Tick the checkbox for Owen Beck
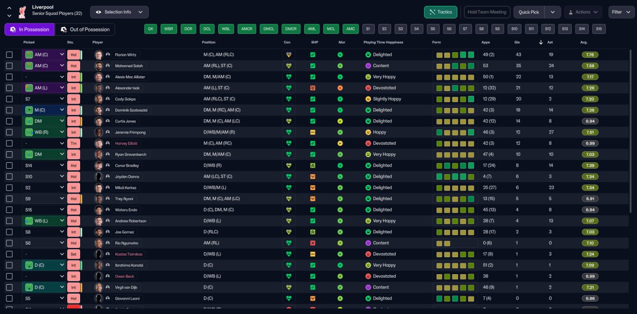637x314 pixels. pos(9,276)
